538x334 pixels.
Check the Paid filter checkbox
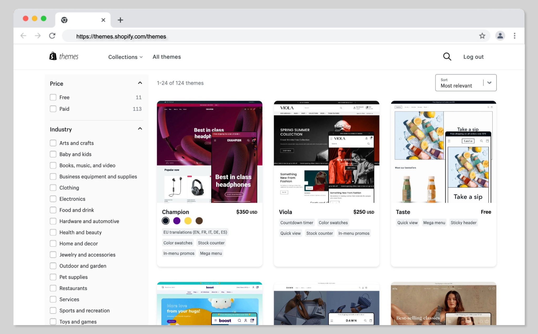point(53,109)
